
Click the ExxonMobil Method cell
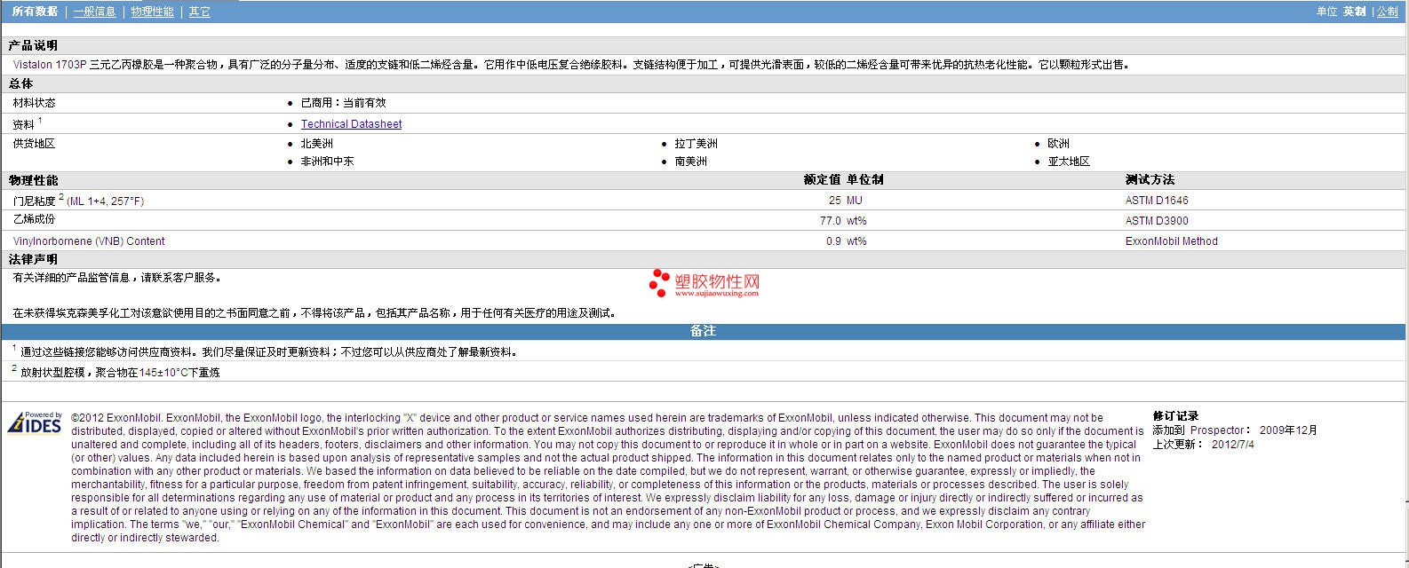(x=1171, y=241)
